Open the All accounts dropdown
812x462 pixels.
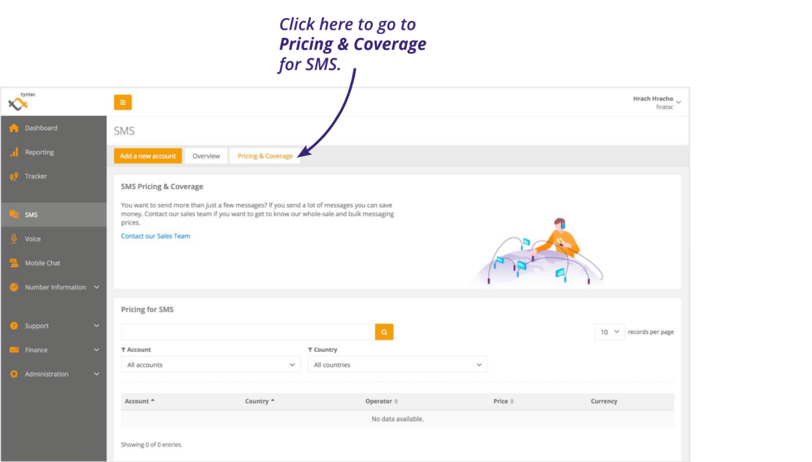pyautogui.click(x=211, y=365)
